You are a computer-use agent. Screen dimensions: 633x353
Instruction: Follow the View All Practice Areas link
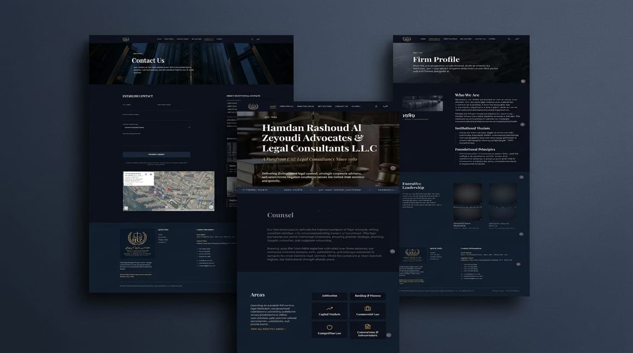pyautogui.click(x=268, y=329)
